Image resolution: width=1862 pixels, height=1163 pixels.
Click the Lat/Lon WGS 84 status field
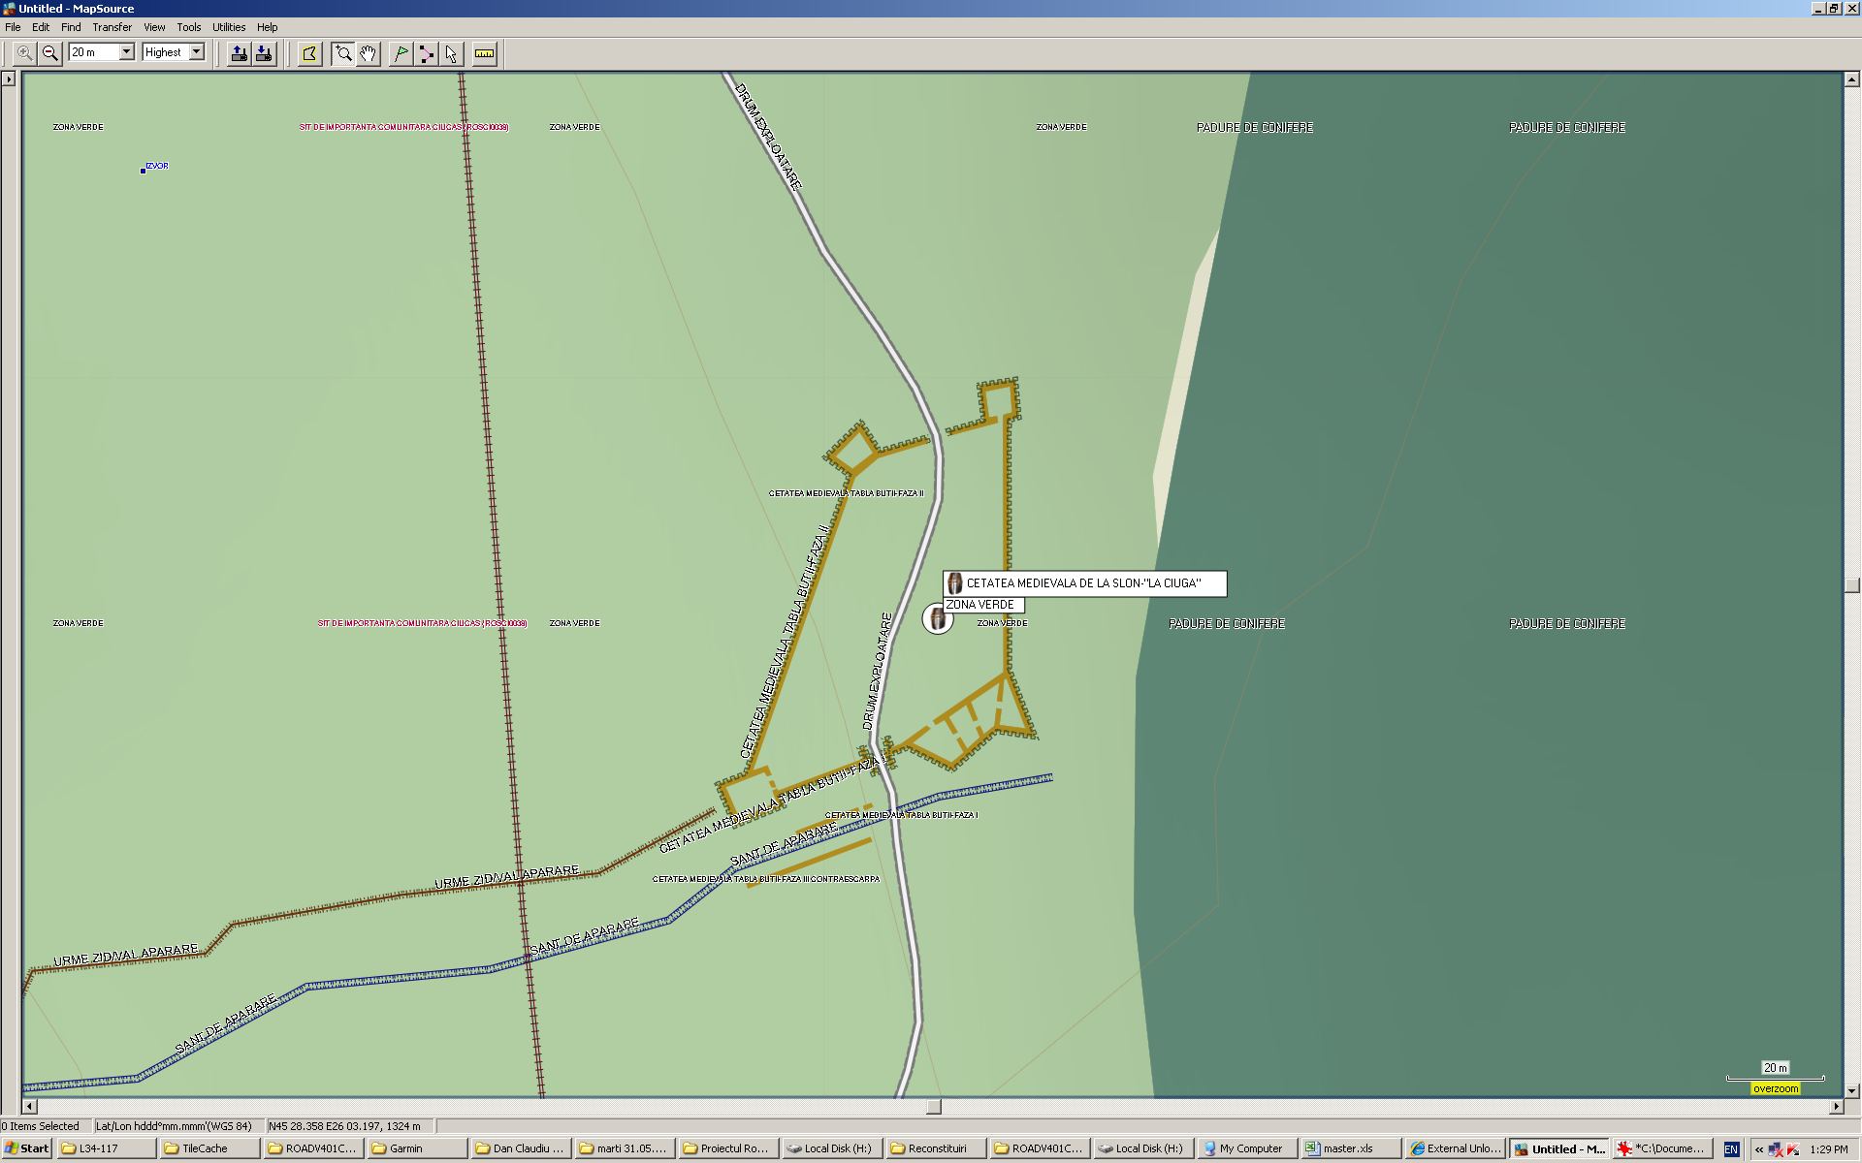click(x=178, y=1126)
